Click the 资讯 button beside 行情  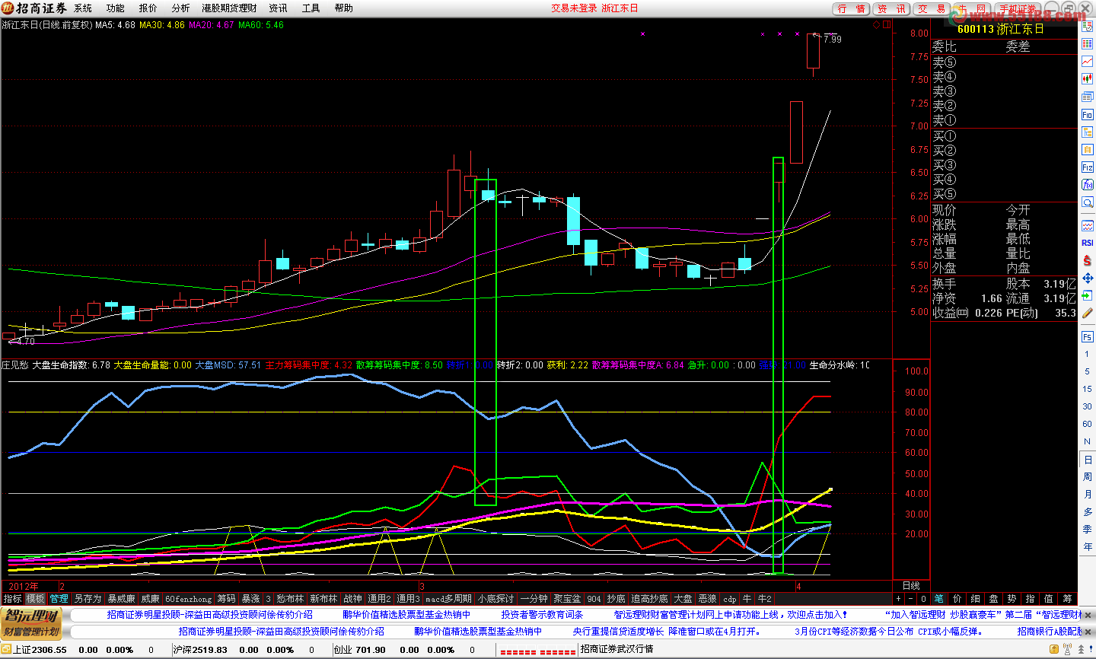coord(891,9)
